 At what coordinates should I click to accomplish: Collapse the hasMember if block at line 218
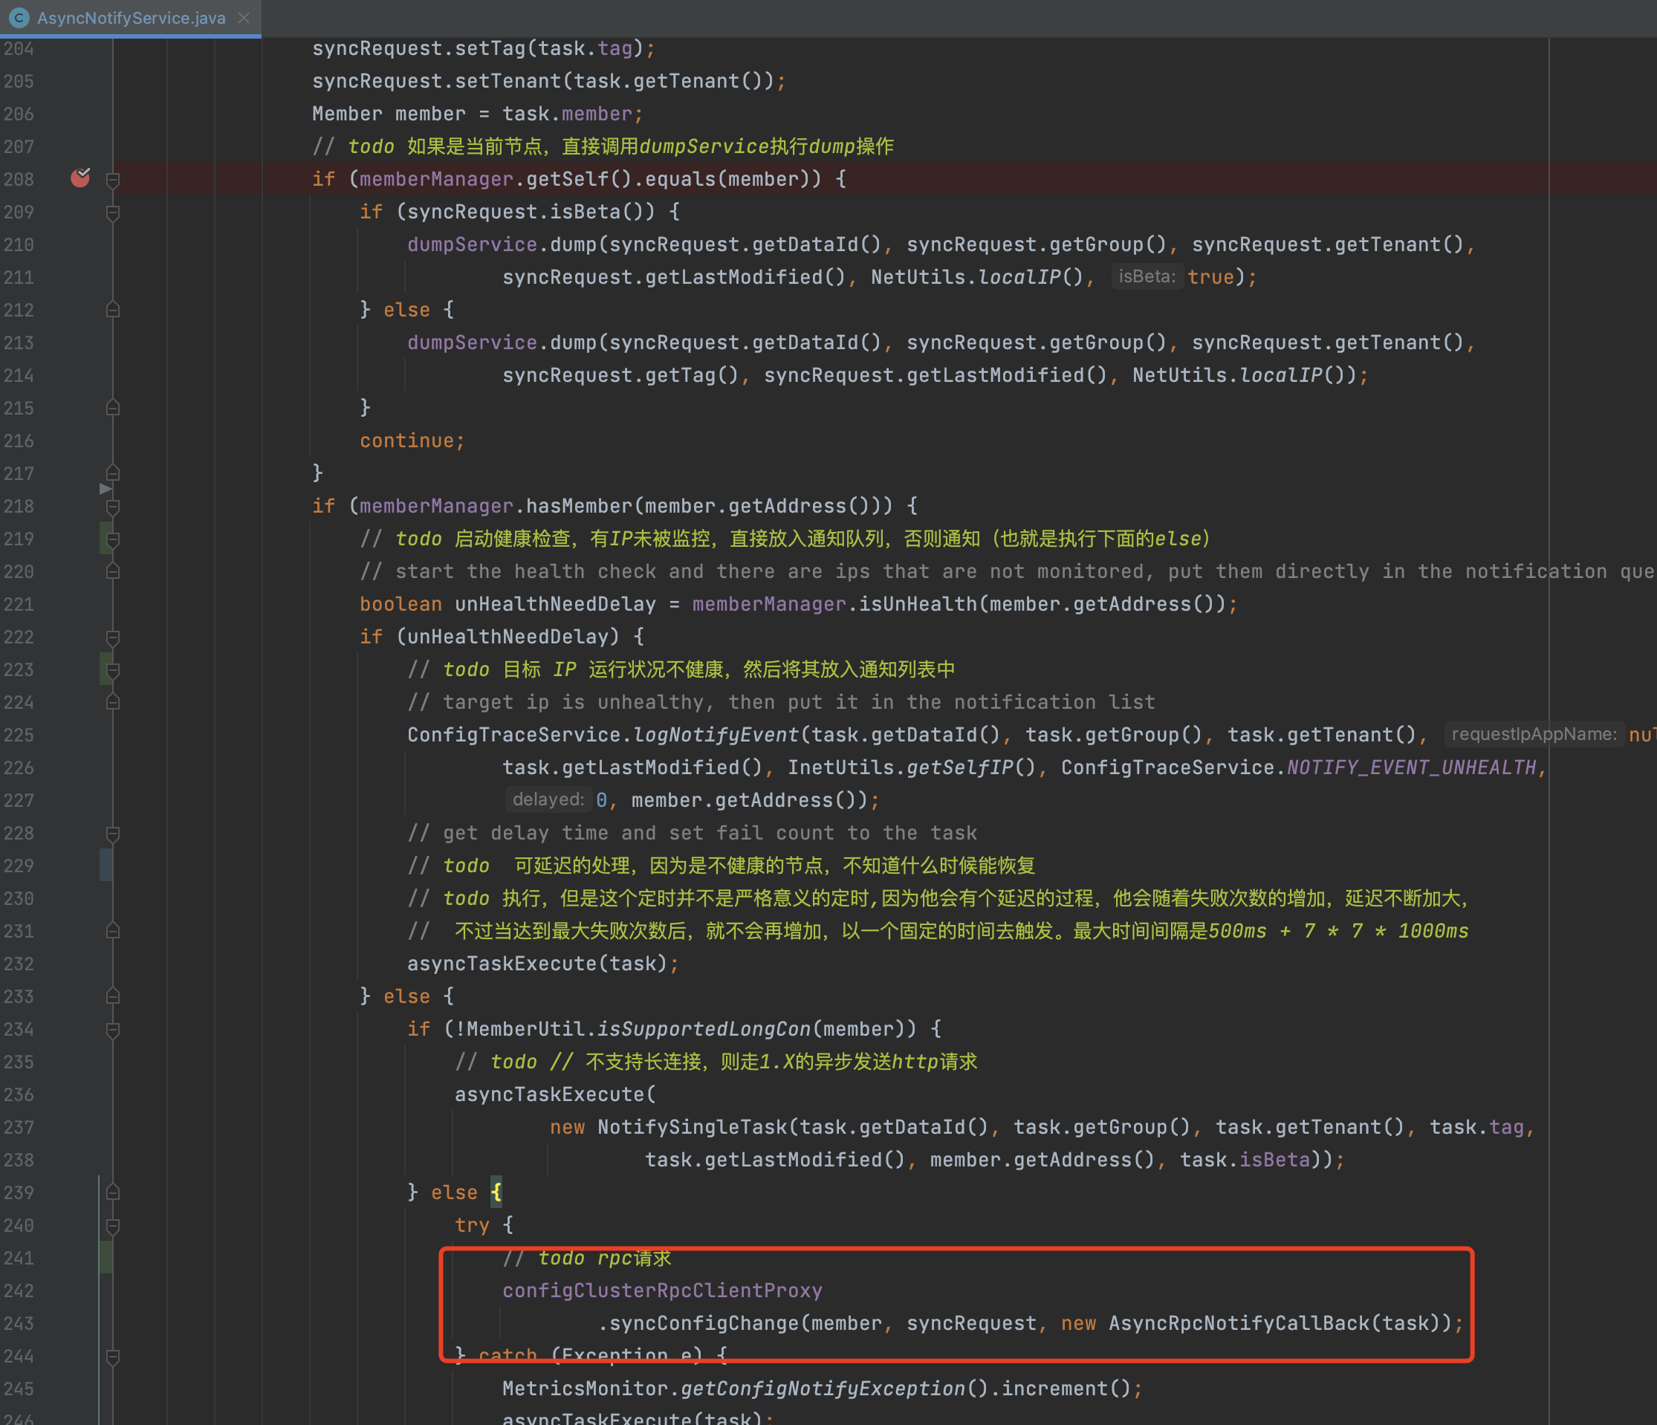point(113,507)
